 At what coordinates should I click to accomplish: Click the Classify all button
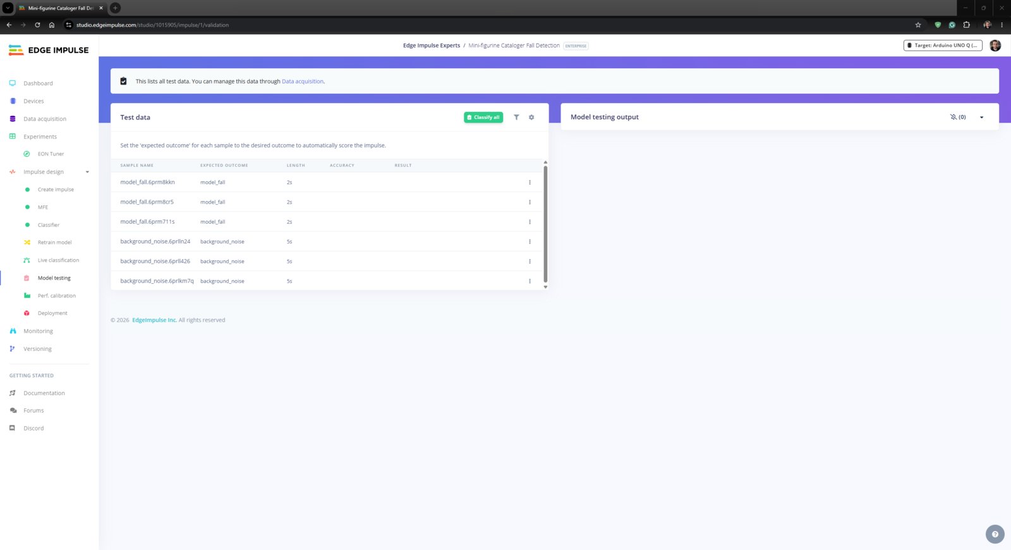(483, 118)
